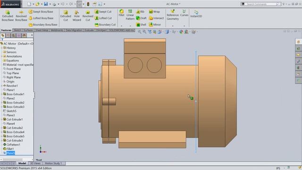Choose Lofted Cut

pyautogui.click(x=103, y=18)
